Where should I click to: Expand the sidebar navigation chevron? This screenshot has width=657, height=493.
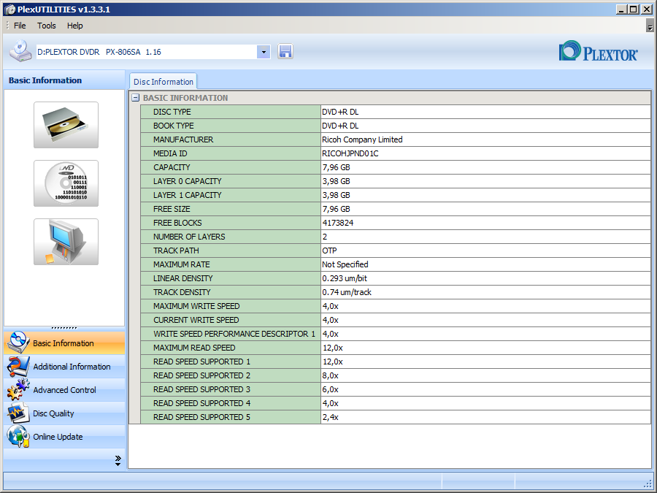point(118,460)
